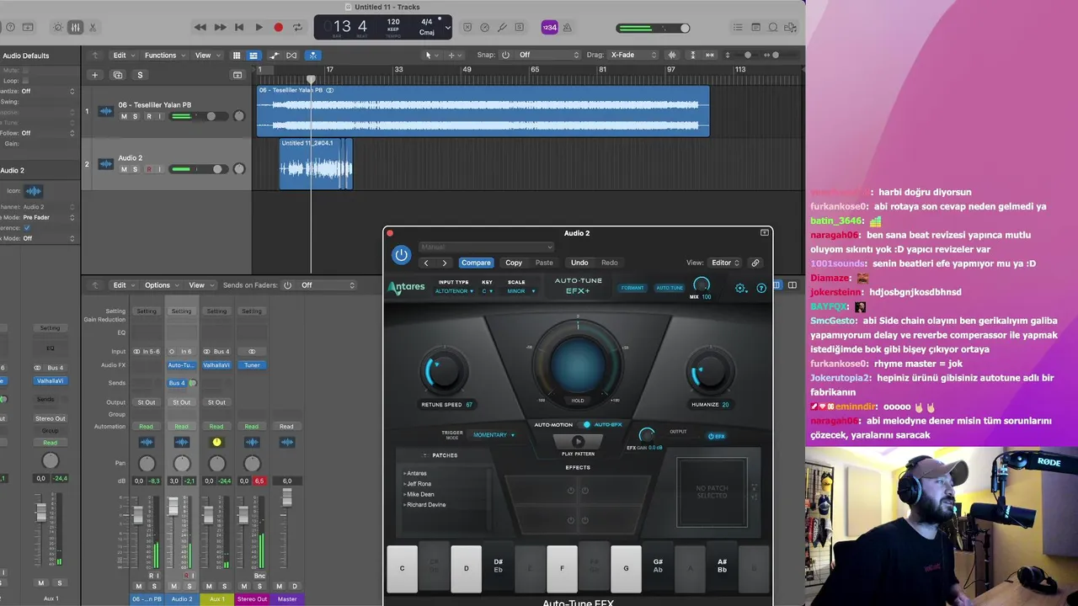Open Mixer Options menu
Viewport: 1078px width, 606px height.
tap(160, 285)
